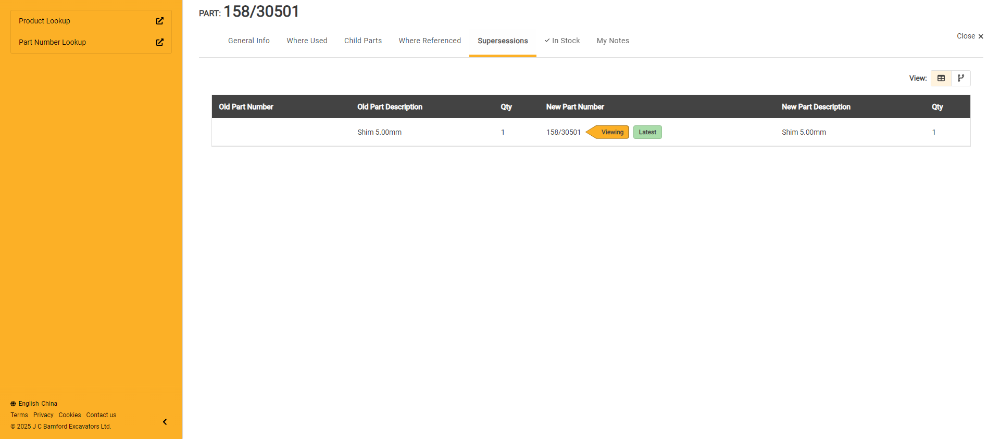
Task: Select the Where Referenced tab
Action: pos(430,41)
